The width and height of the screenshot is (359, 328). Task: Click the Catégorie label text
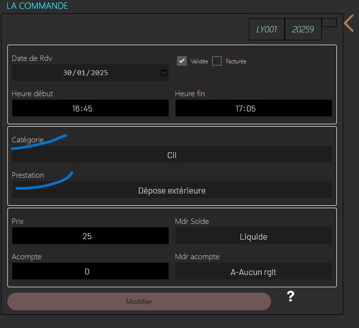(28, 140)
